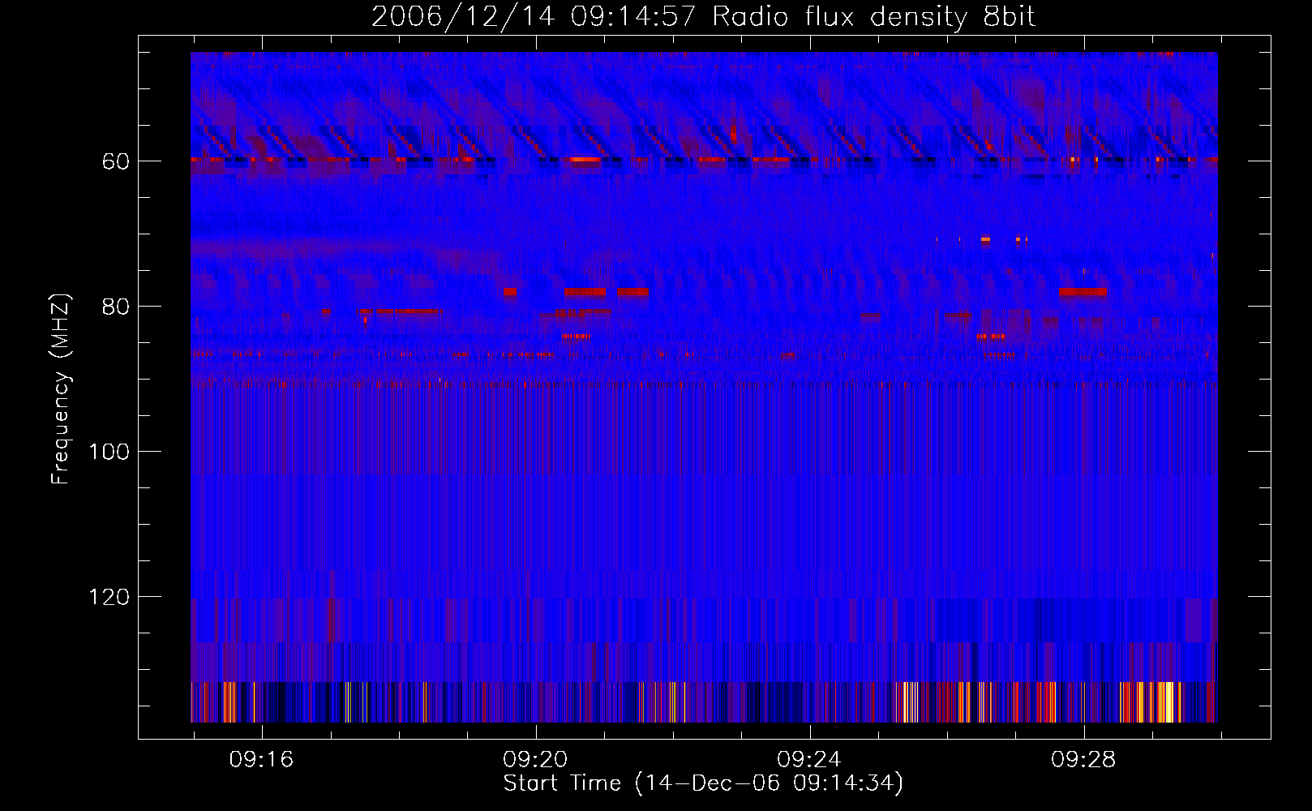
Task: Click the 09:24 time tick label
Action: click(809, 760)
